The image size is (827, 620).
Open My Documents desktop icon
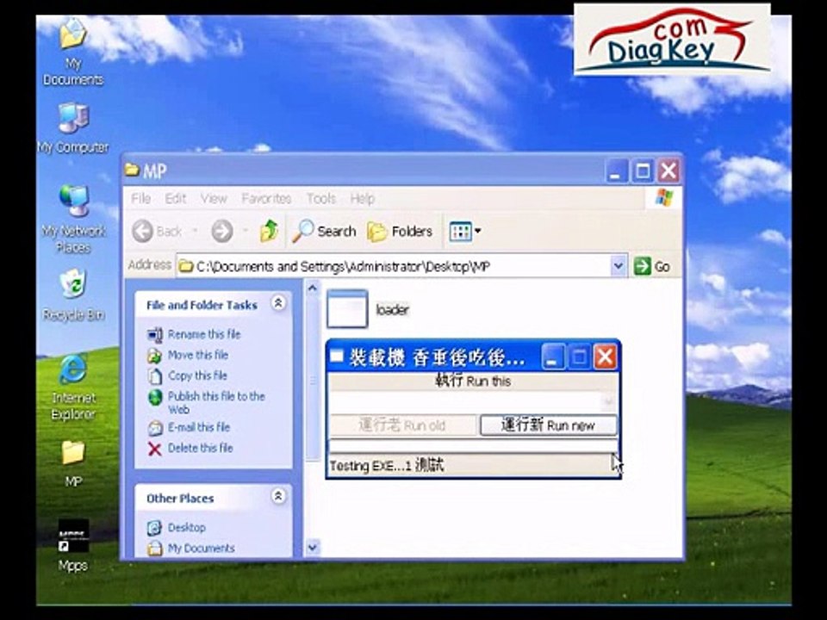coord(72,52)
